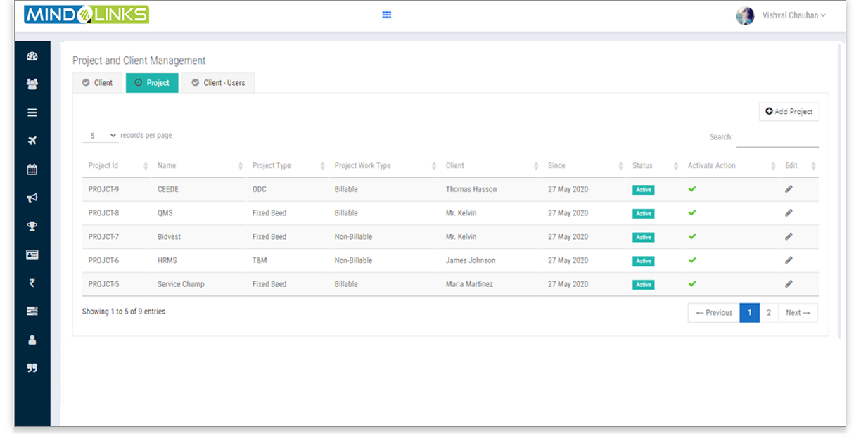The height and width of the screenshot is (441, 861).
Task: Sort table by Name column
Action: [198, 166]
